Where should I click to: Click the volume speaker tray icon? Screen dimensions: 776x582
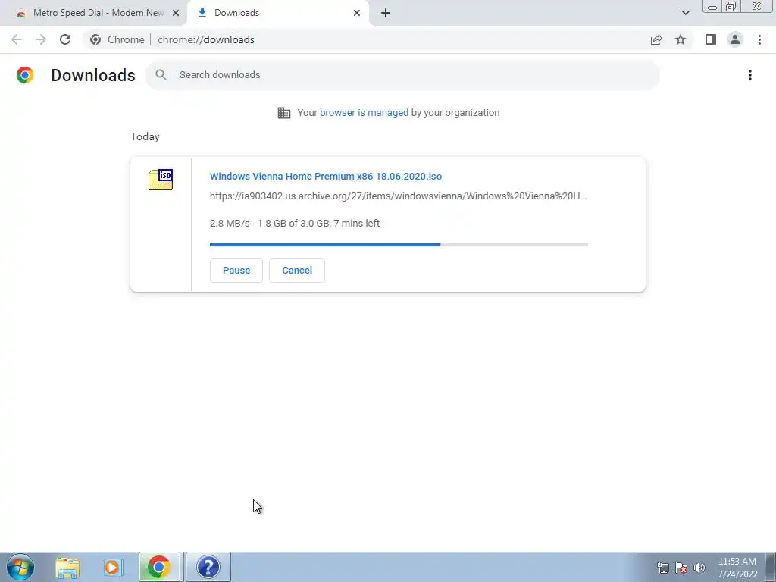point(699,568)
